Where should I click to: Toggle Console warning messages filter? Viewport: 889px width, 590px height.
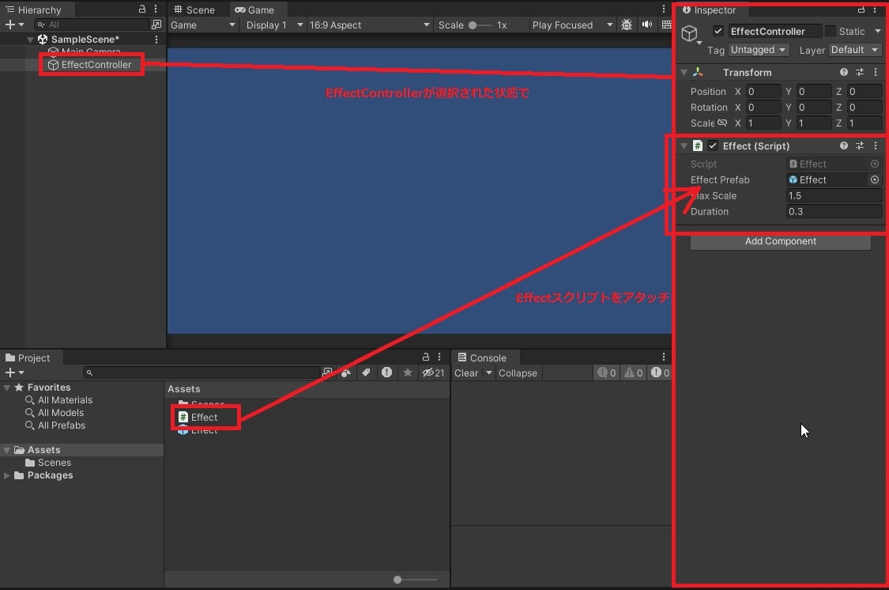click(634, 373)
